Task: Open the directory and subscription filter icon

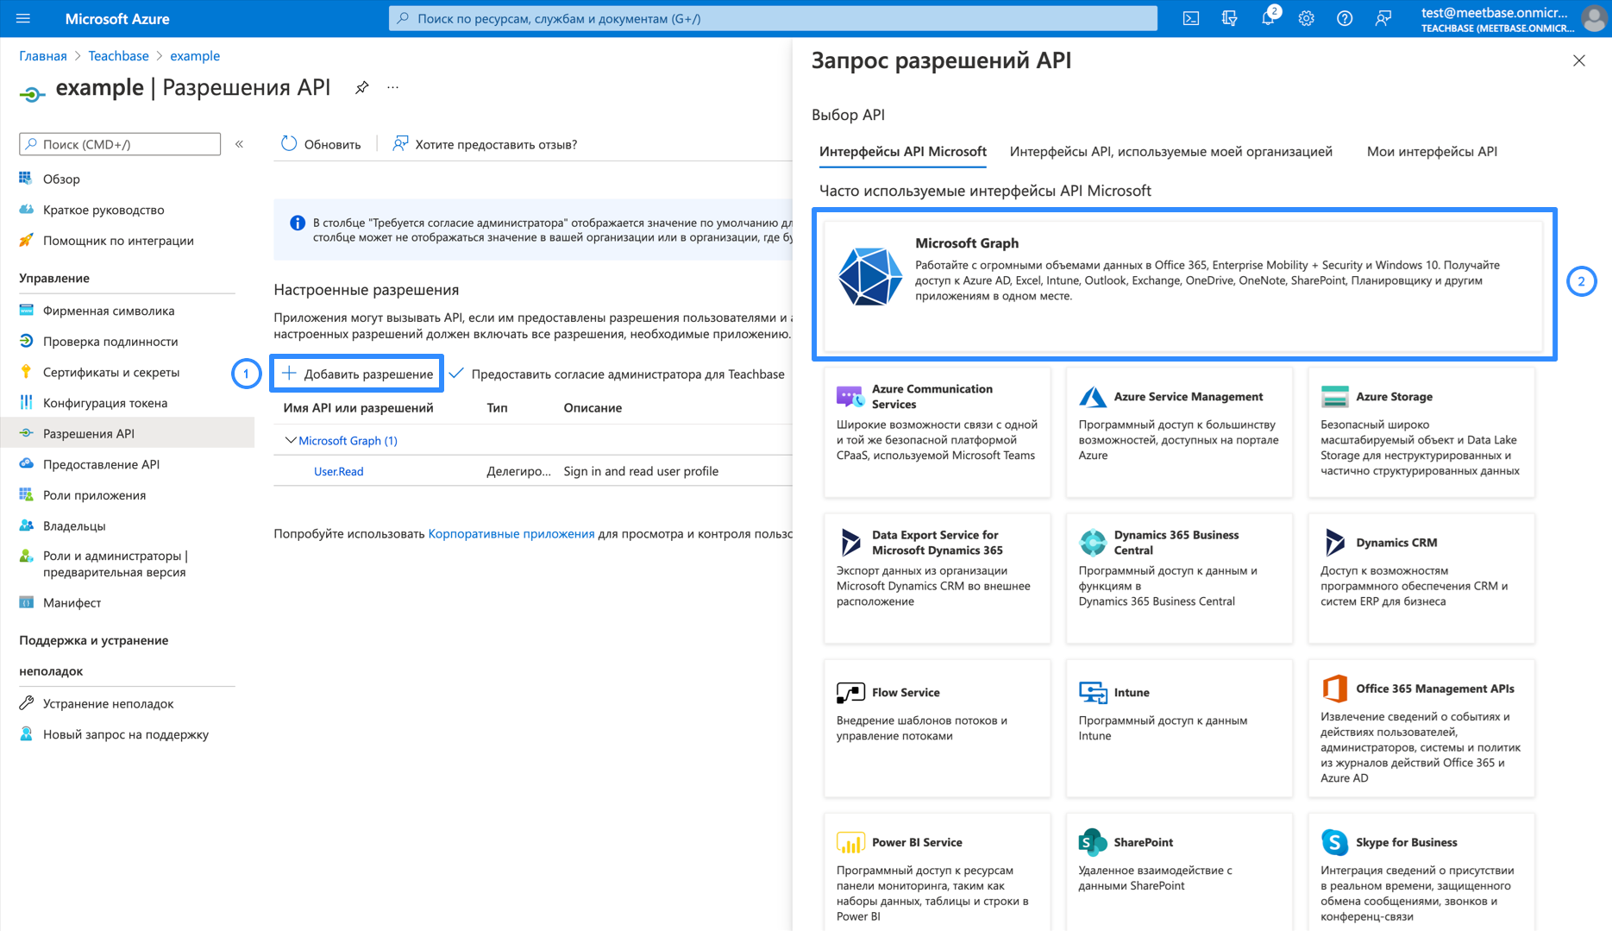Action: (x=1229, y=18)
